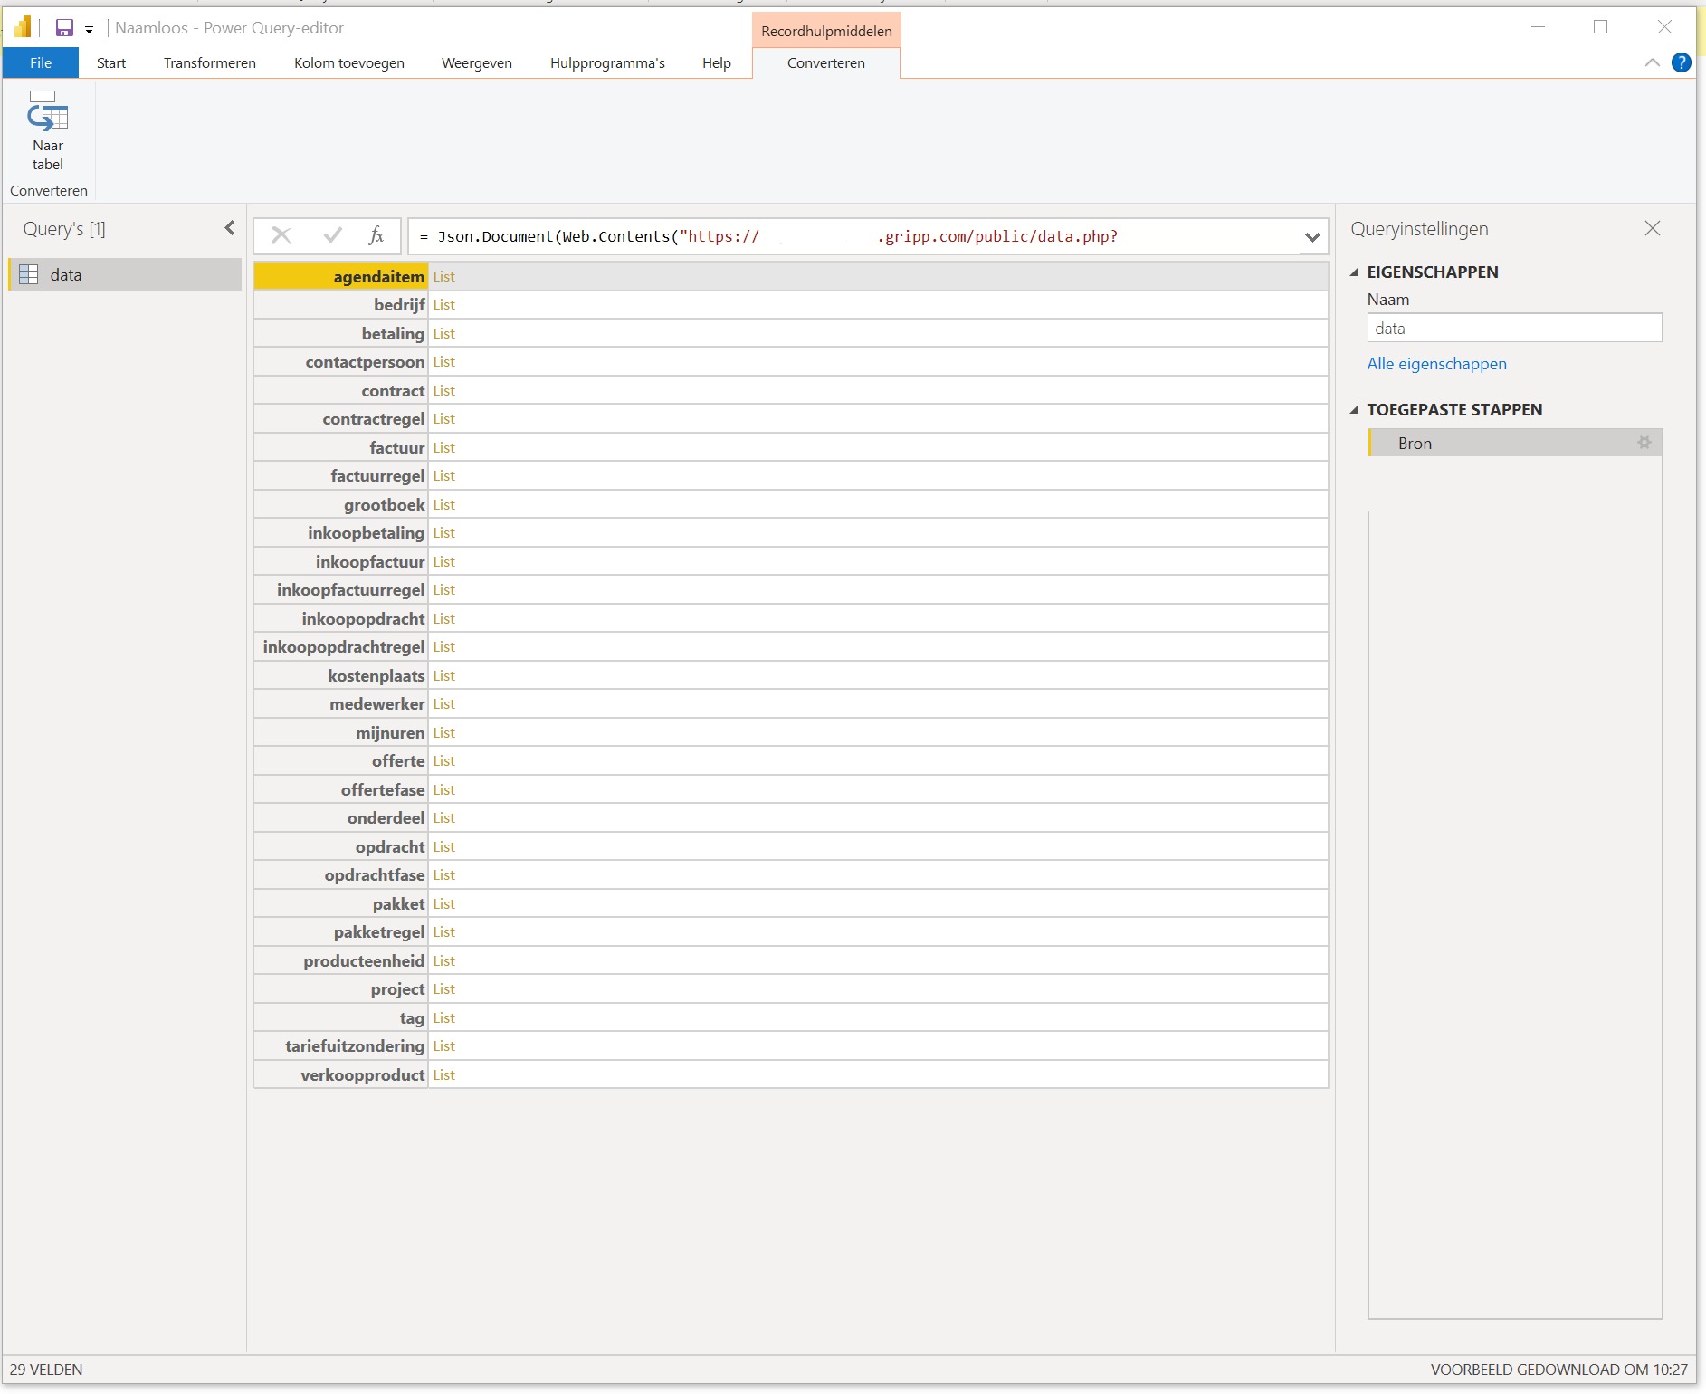The image size is (1706, 1394).
Task: Open the List link for contactpersoon
Action: point(443,362)
